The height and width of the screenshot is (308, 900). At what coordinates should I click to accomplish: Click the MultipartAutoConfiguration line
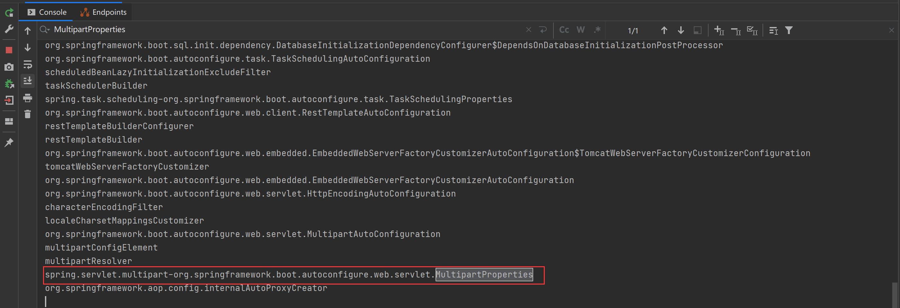[x=243, y=234]
